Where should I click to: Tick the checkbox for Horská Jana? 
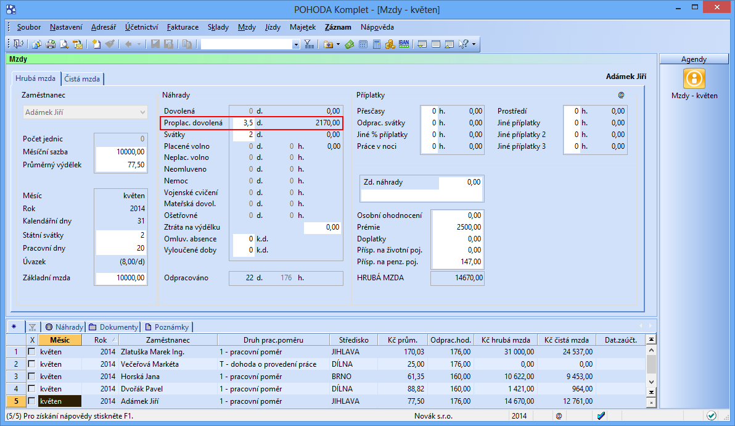[x=32, y=376]
